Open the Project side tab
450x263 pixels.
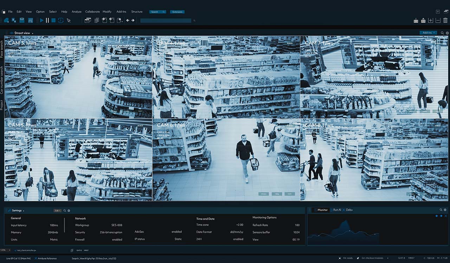[2, 105]
